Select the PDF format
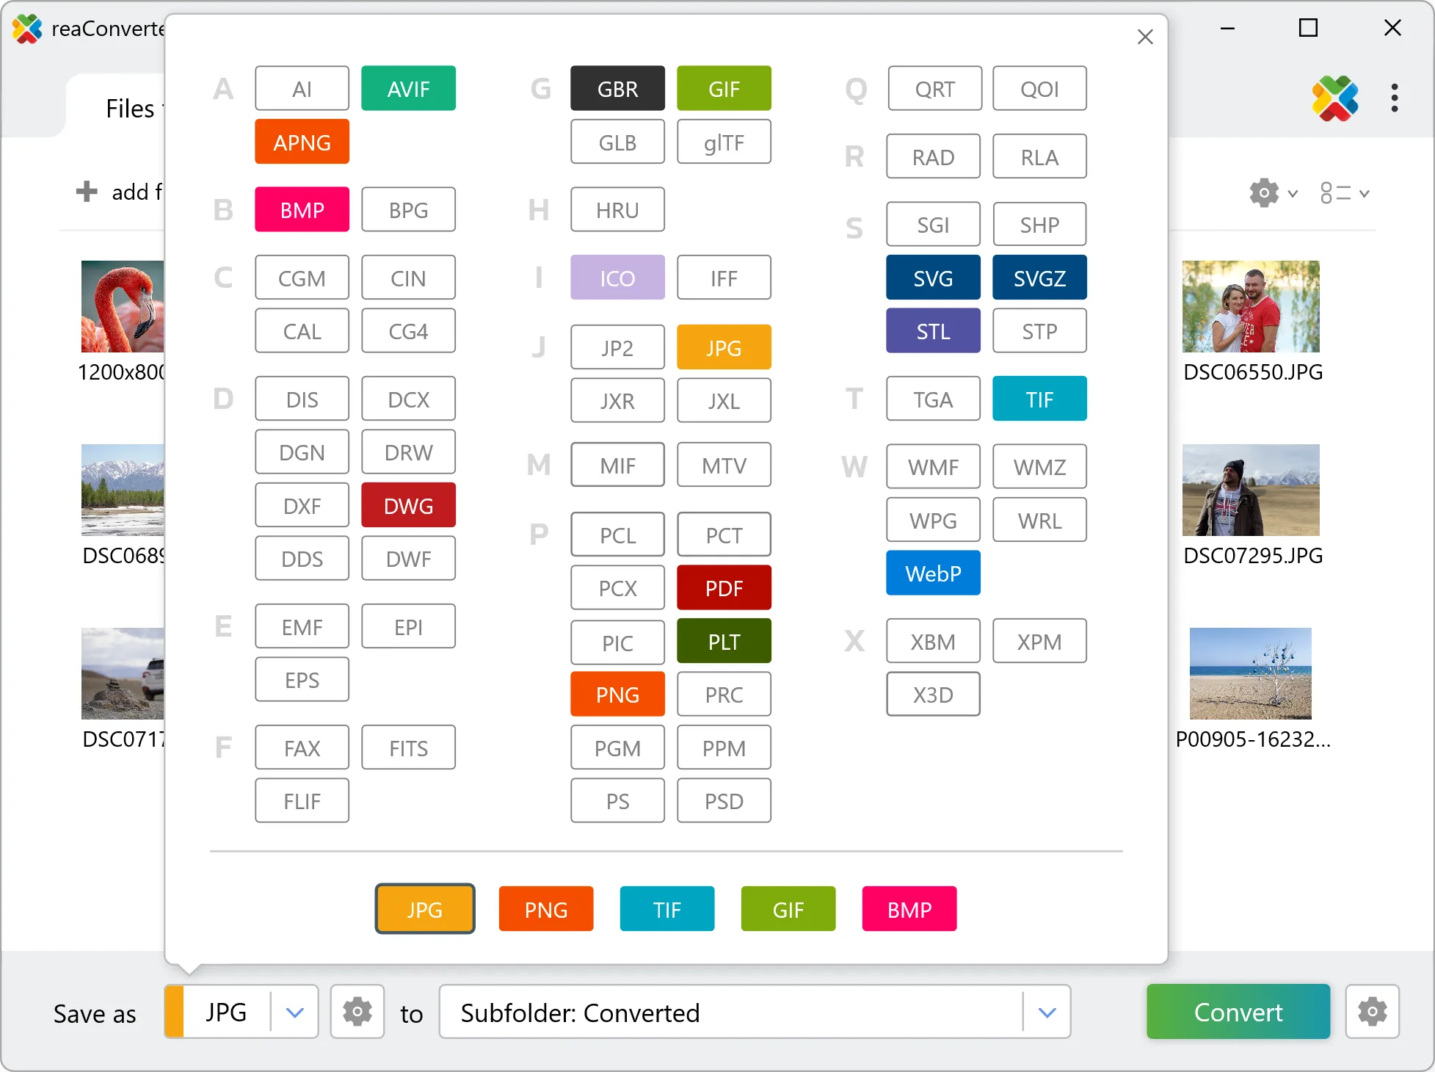The image size is (1435, 1072). (x=724, y=587)
